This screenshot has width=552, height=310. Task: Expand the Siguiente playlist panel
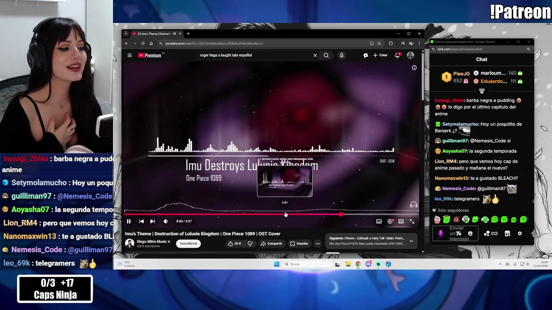(x=411, y=241)
